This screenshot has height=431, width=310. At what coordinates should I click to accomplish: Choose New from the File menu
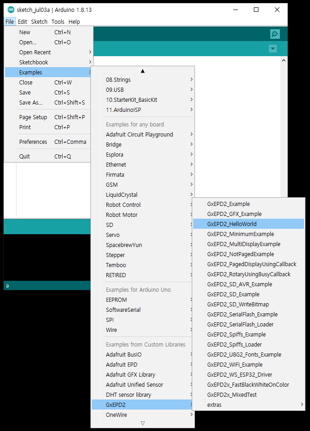click(x=47, y=32)
